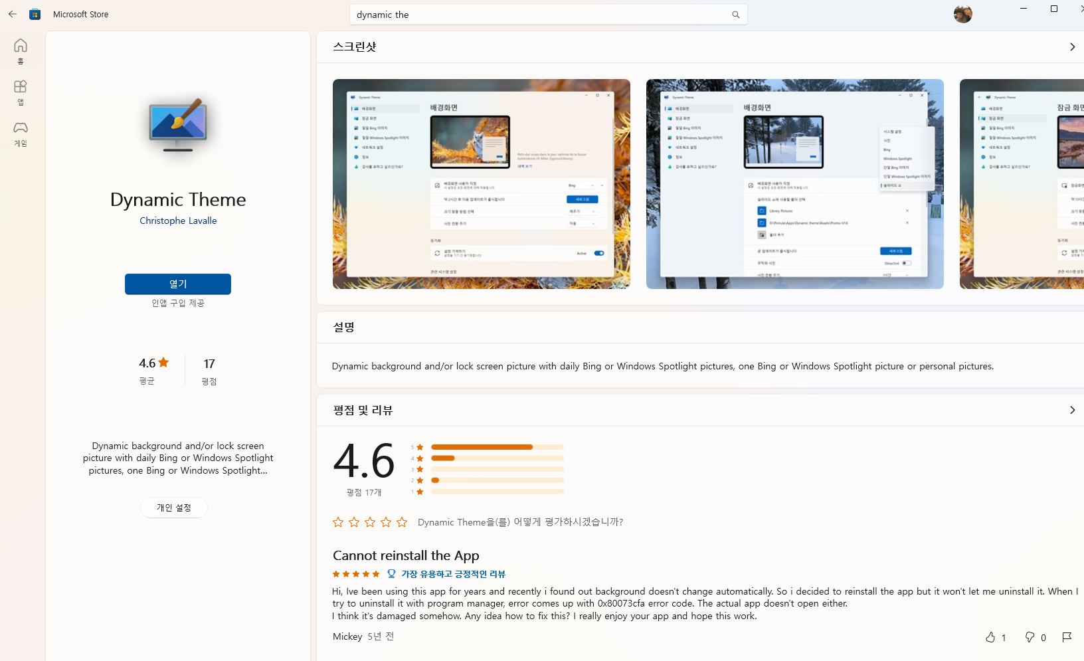Expand ratings and reviews (평점 및 리뷰) chevron

click(1072, 410)
